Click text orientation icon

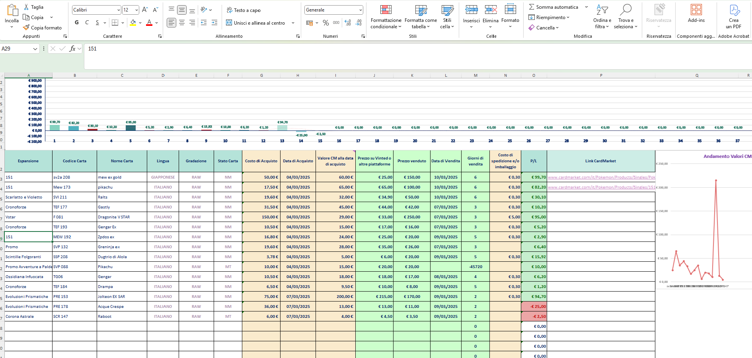click(204, 10)
